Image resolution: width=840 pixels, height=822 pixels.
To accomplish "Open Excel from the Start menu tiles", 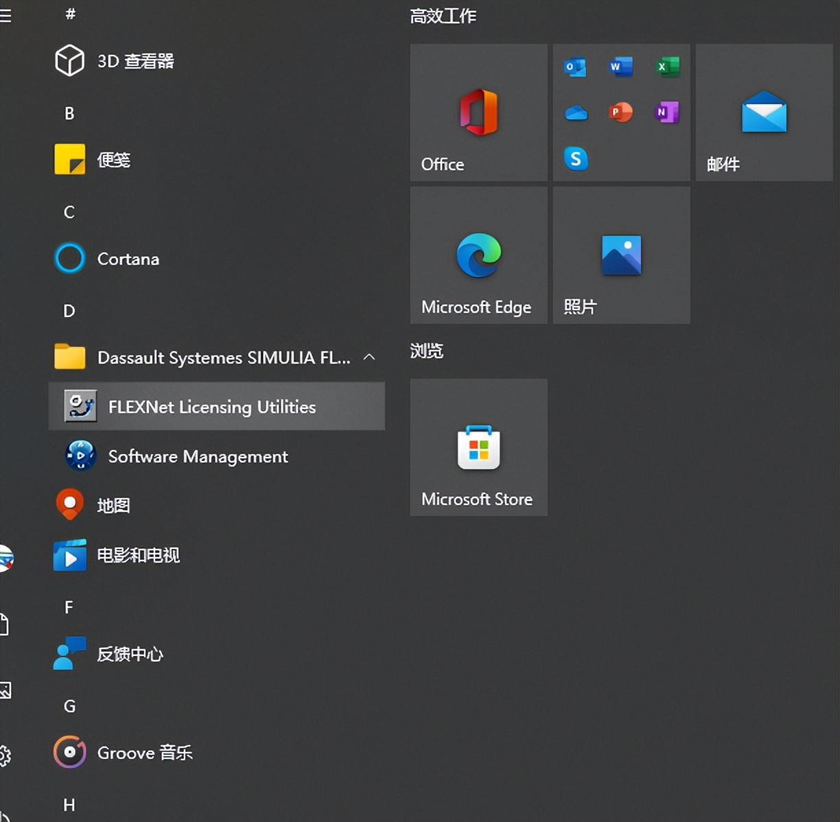I will tap(666, 67).
